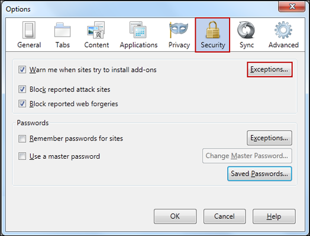
Task: Switch to the Applications pane icon
Action: (x=138, y=30)
